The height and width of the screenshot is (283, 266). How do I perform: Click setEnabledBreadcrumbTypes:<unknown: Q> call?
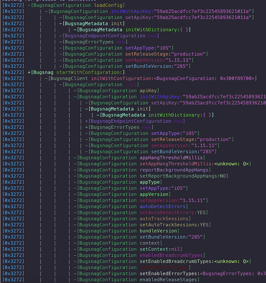tap(194, 261)
